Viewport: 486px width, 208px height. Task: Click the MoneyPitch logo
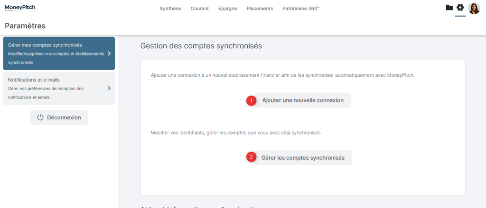point(20,8)
